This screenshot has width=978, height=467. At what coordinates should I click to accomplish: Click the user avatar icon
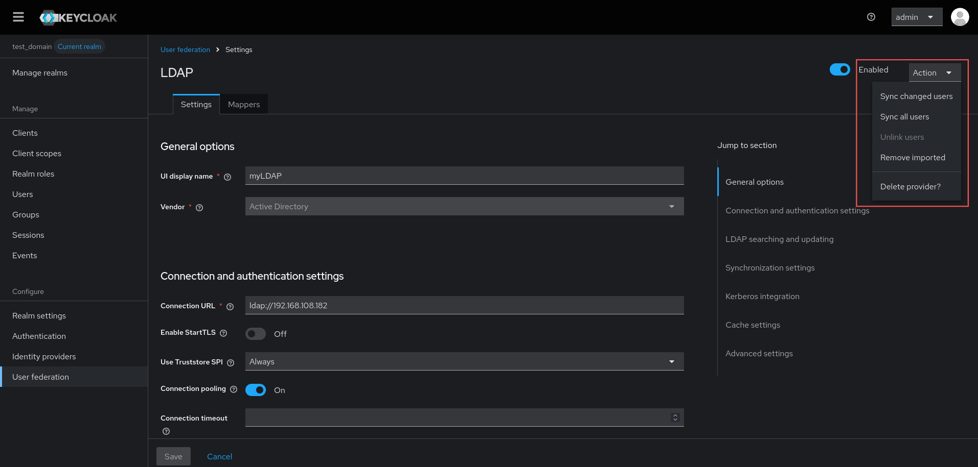960,17
